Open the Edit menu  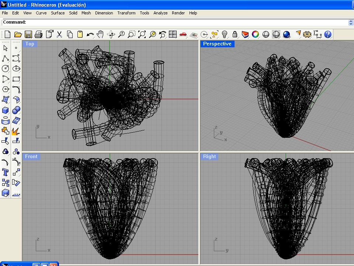pos(15,13)
